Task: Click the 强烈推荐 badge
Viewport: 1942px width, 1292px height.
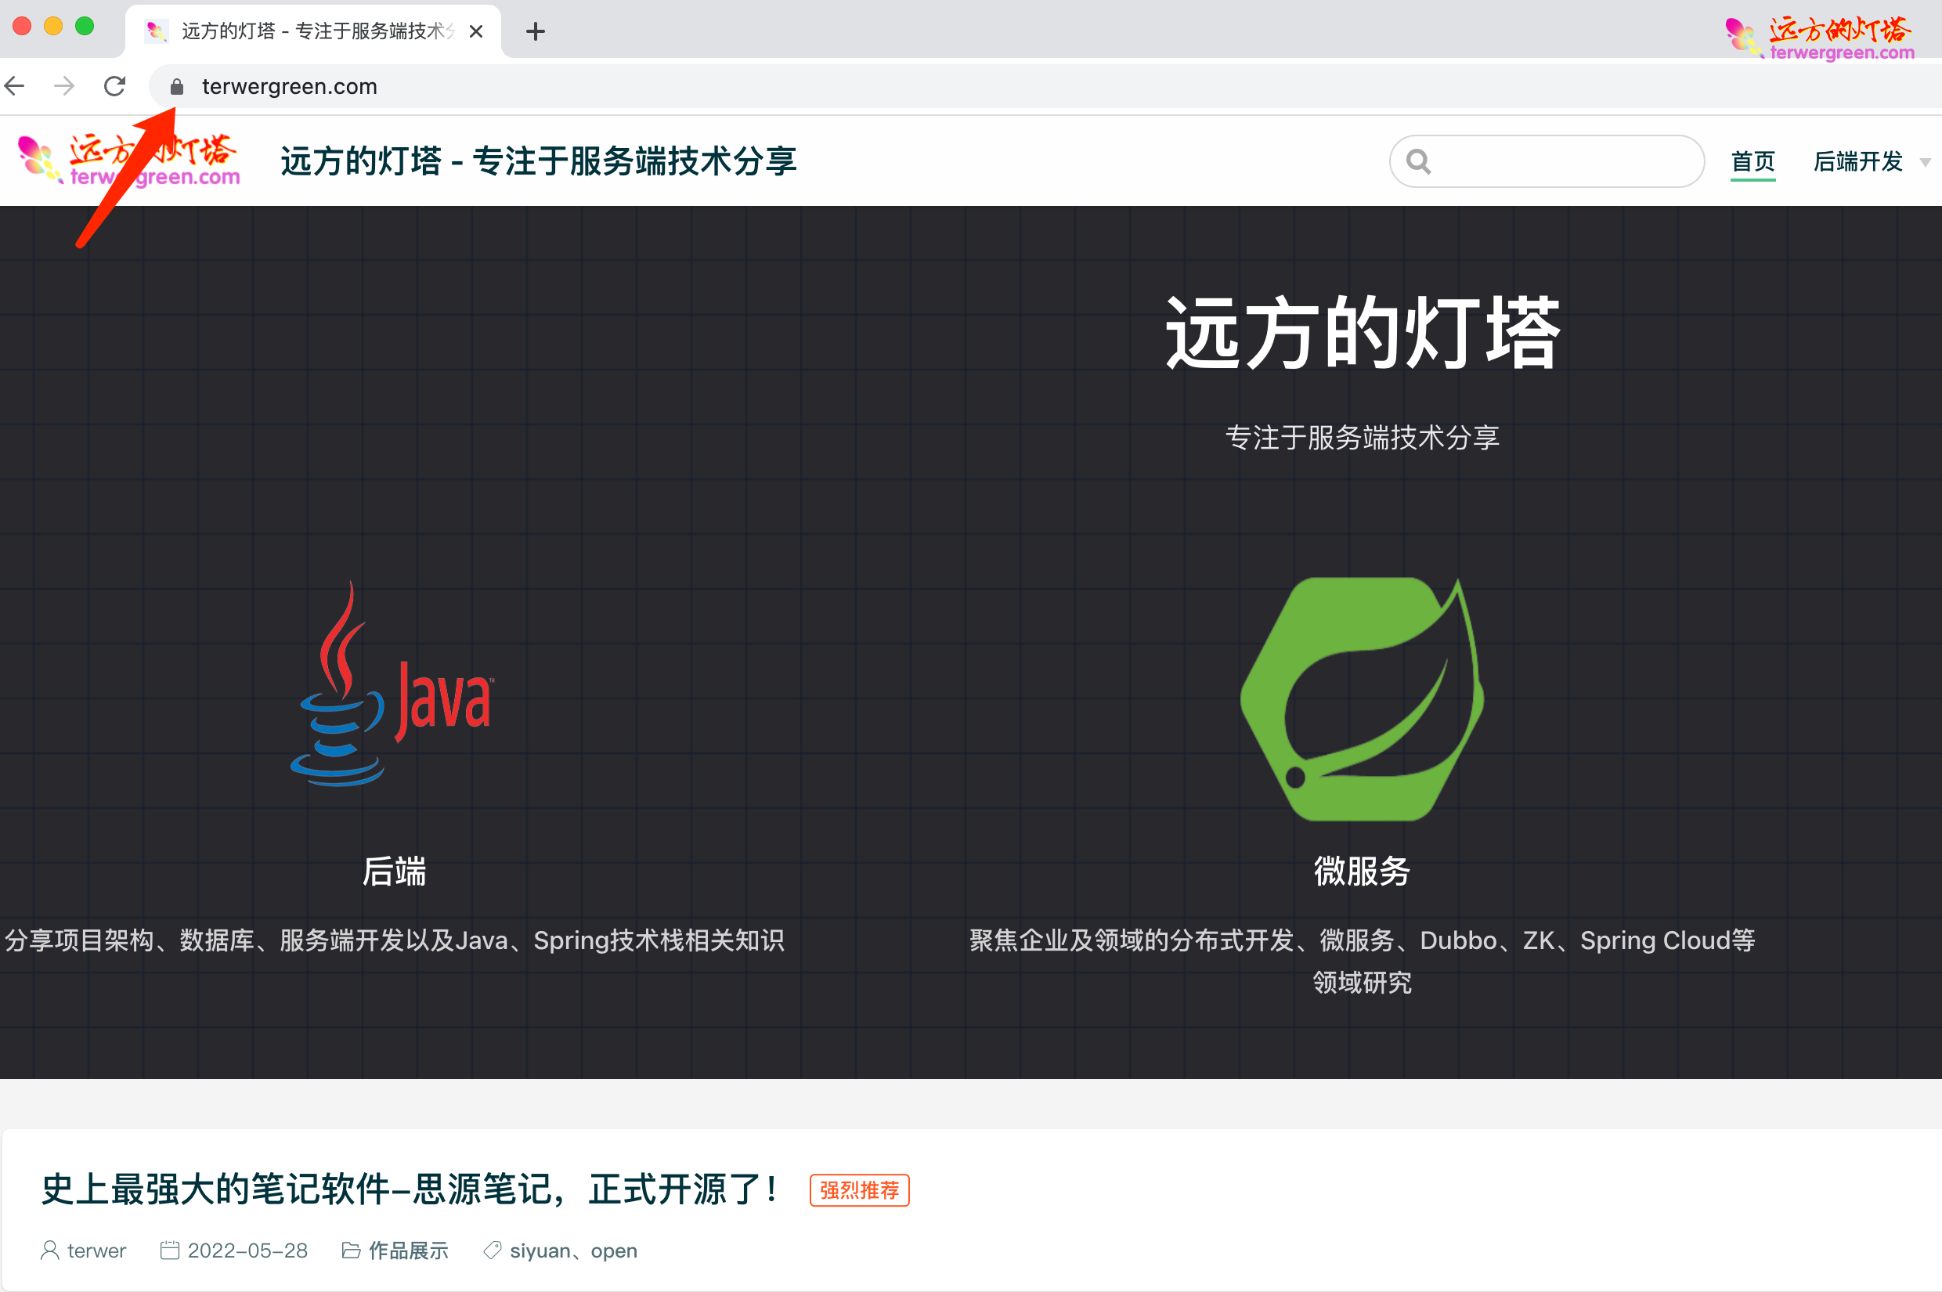Action: click(859, 1190)
